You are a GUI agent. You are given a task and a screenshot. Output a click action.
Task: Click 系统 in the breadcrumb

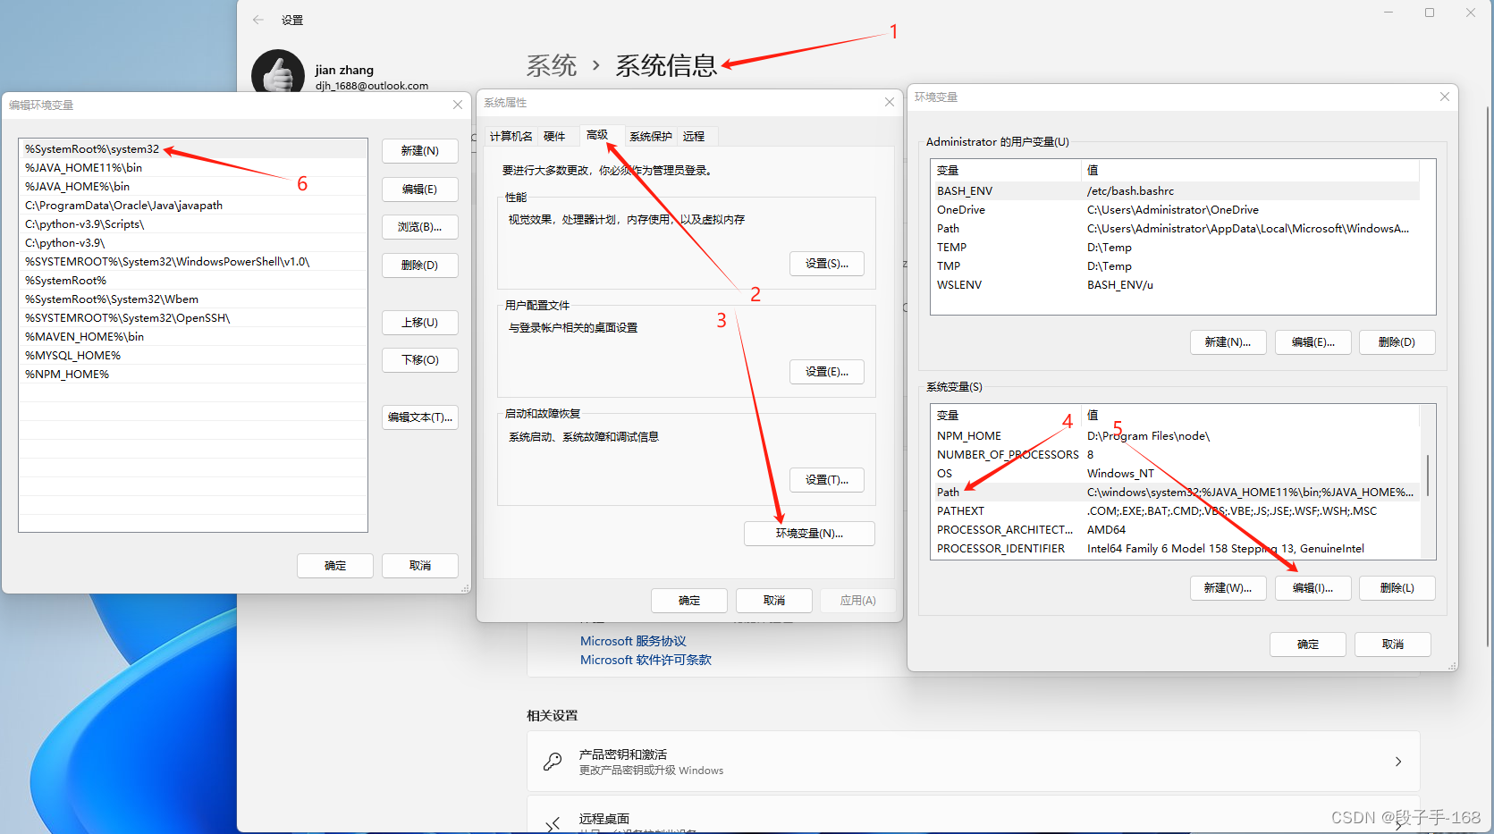pyautogui.click(x=552, y=65)
